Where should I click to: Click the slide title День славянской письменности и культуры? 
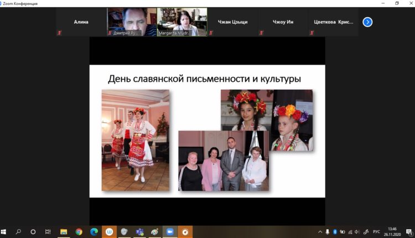(x=204, y=79)
